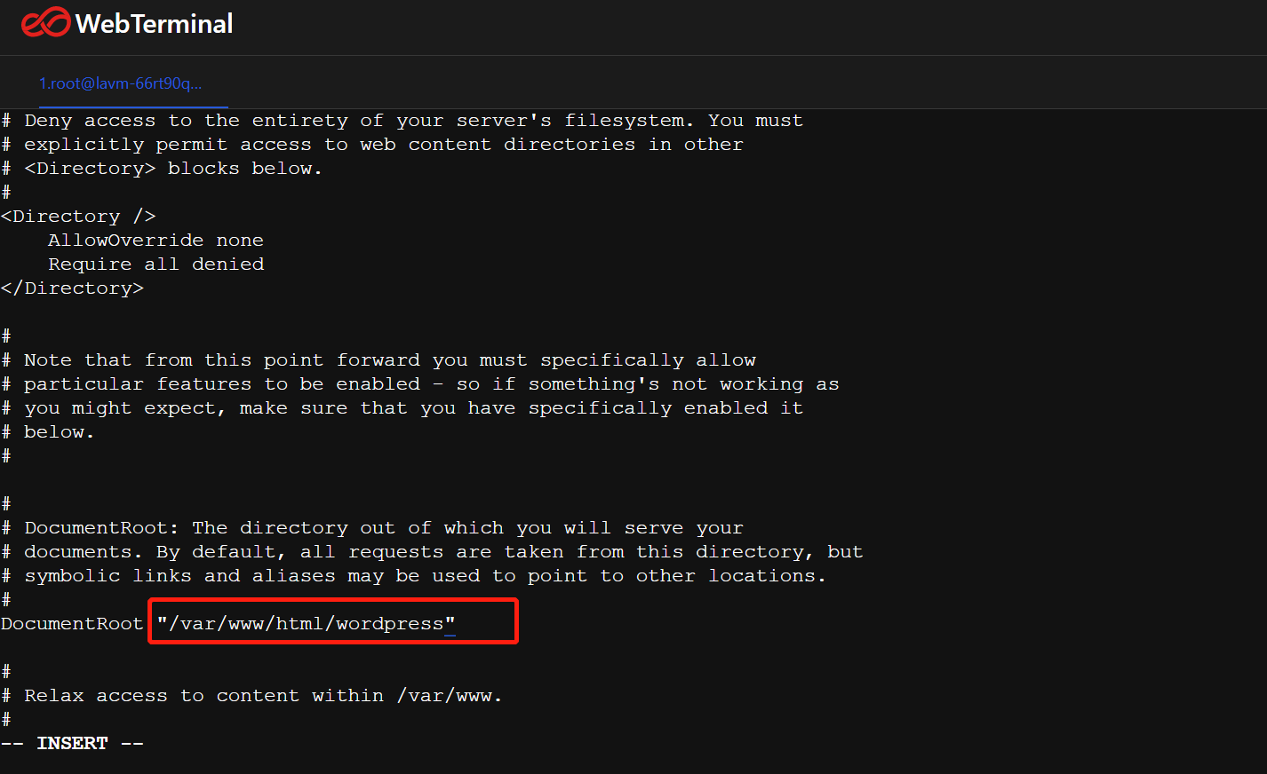Viewport: 1267px width, 774px height.
Task: Click the AllowOverride none line
Action: point(155,241)
